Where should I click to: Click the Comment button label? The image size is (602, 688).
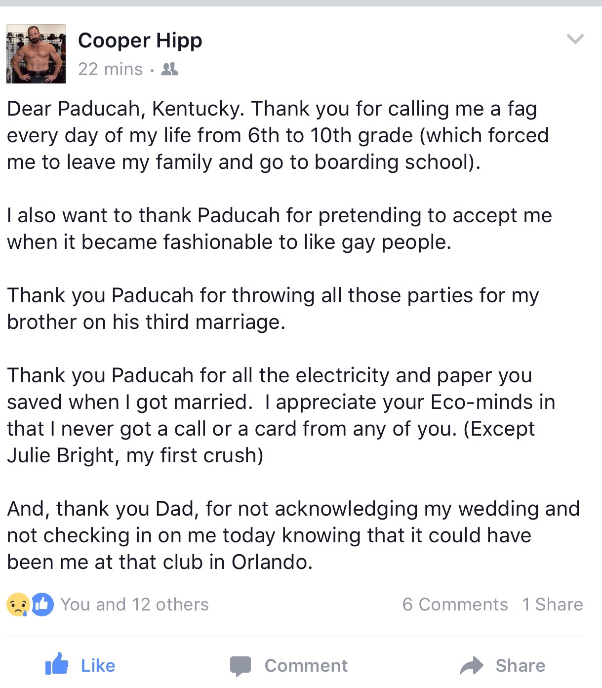[306, 666]
